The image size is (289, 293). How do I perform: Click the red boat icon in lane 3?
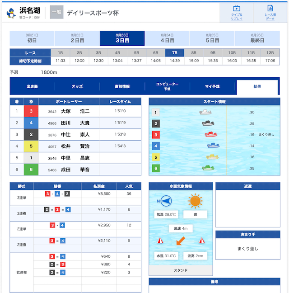(x=211, y=134)
